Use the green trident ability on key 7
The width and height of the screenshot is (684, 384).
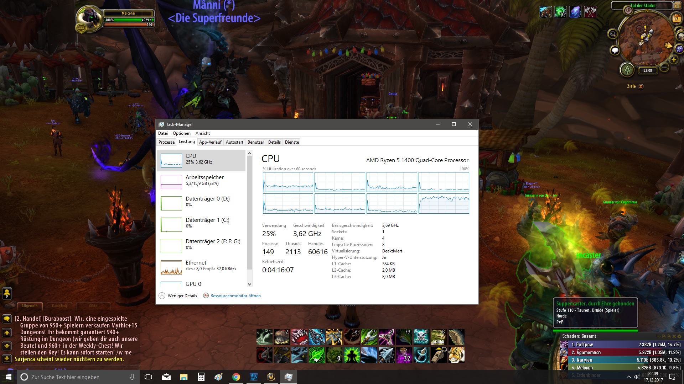(369, 337)
